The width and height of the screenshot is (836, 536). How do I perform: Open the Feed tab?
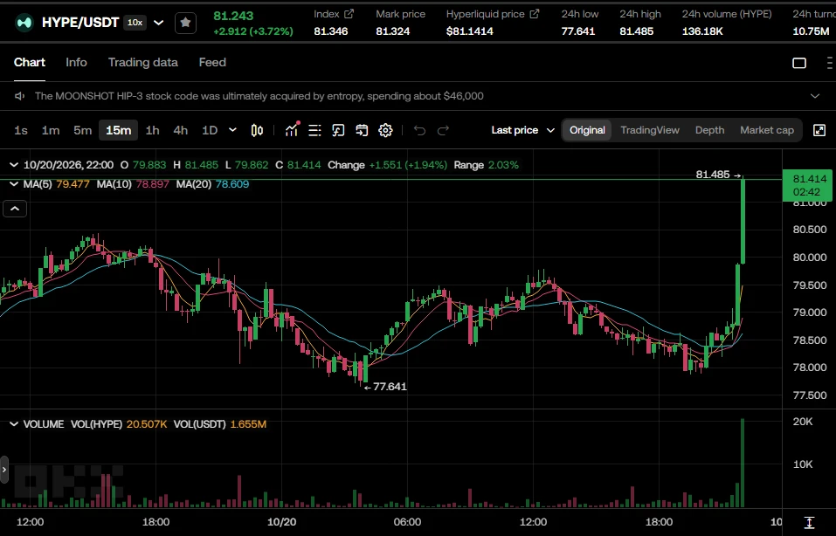(x=212, y=62)
